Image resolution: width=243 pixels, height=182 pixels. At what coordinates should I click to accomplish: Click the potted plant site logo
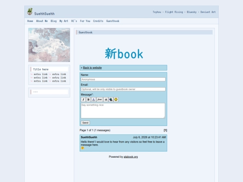(x=30, y=11)
